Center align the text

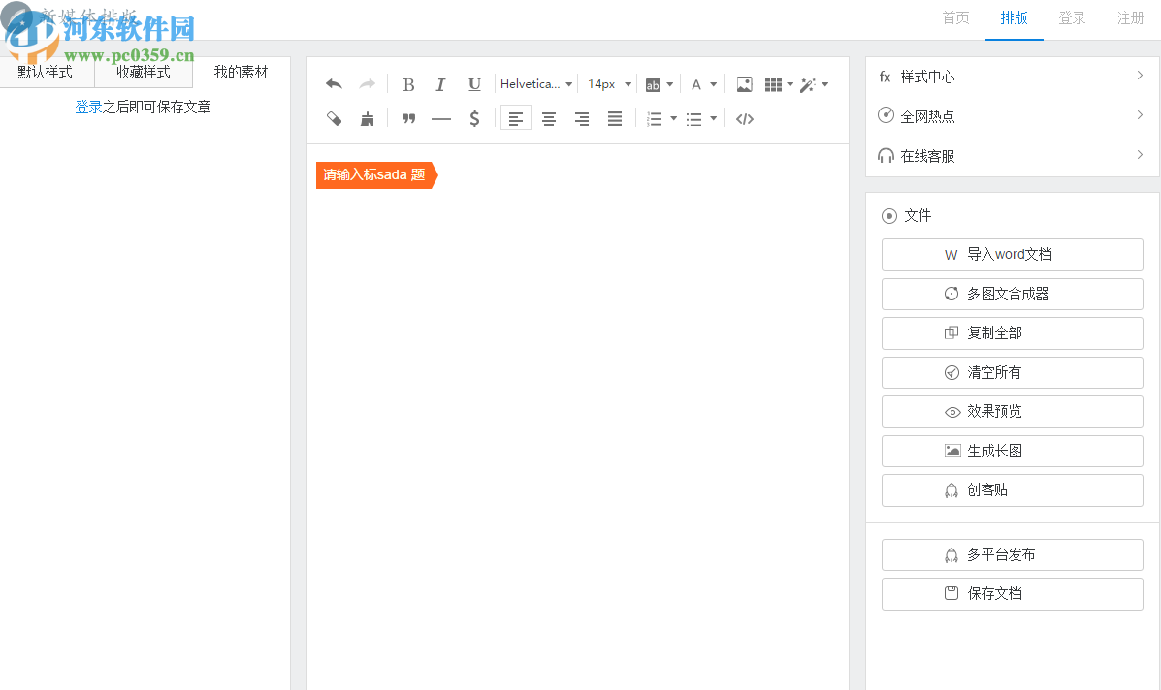tap(549, 118)
